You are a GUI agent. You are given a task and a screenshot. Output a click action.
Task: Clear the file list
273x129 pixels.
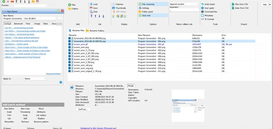(94, 12)
